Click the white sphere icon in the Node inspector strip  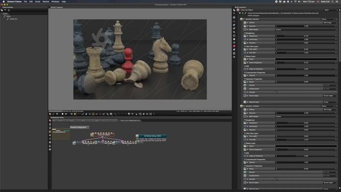click(x=234, y=39)
